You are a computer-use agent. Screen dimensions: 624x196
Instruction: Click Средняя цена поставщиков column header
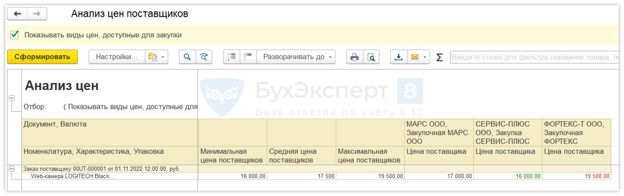point(301,156)
